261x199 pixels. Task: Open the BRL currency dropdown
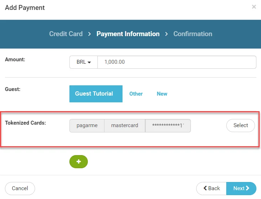point(84,62)
